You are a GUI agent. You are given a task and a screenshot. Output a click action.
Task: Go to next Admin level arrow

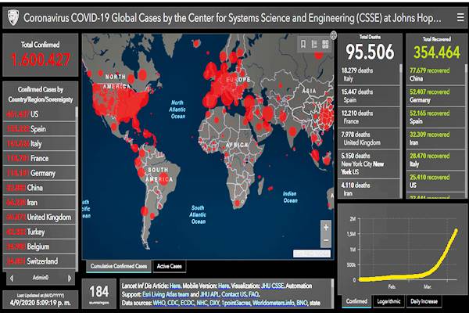[70, 279]
